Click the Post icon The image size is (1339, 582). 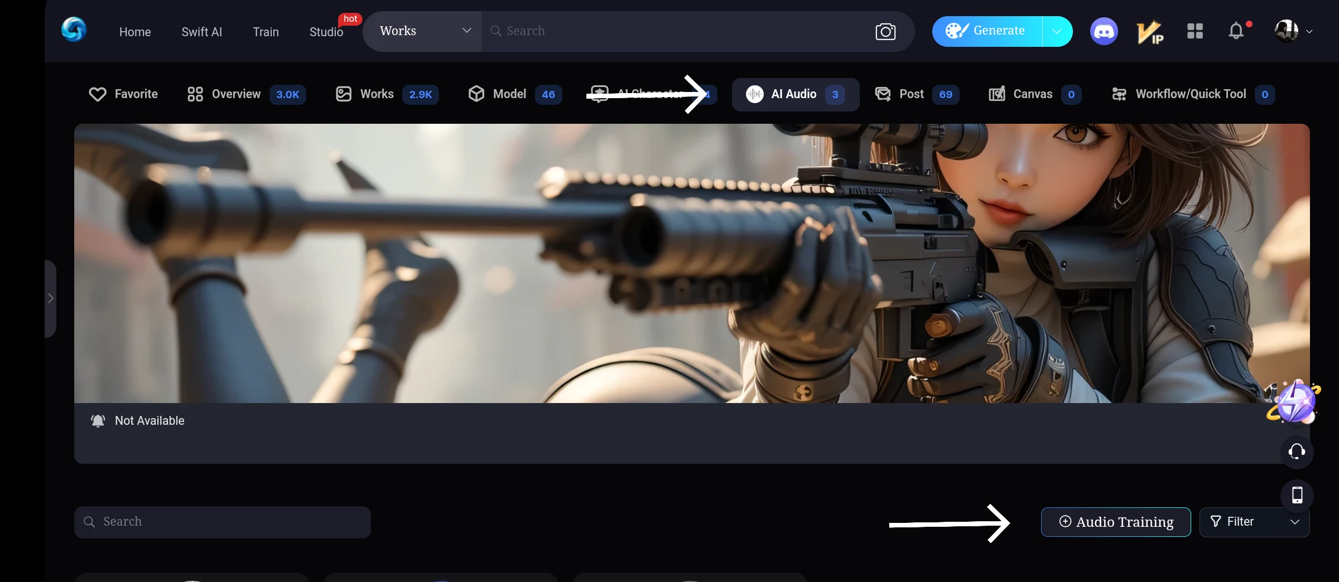[x=883, y=94]
